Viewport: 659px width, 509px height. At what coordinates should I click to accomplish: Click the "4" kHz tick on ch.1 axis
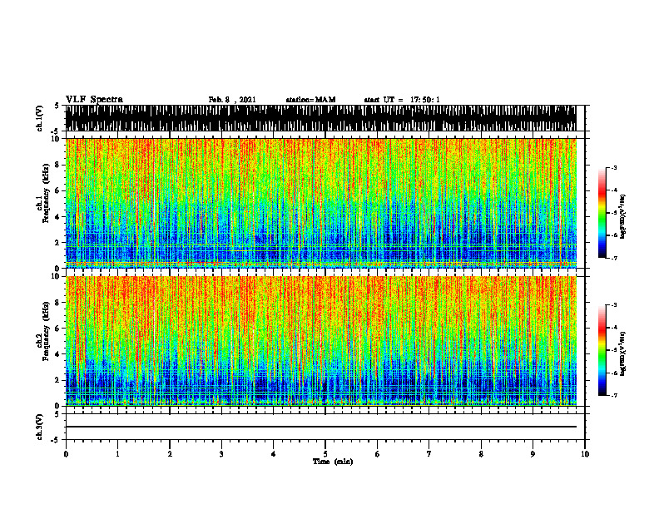click(x=57, y=217)
